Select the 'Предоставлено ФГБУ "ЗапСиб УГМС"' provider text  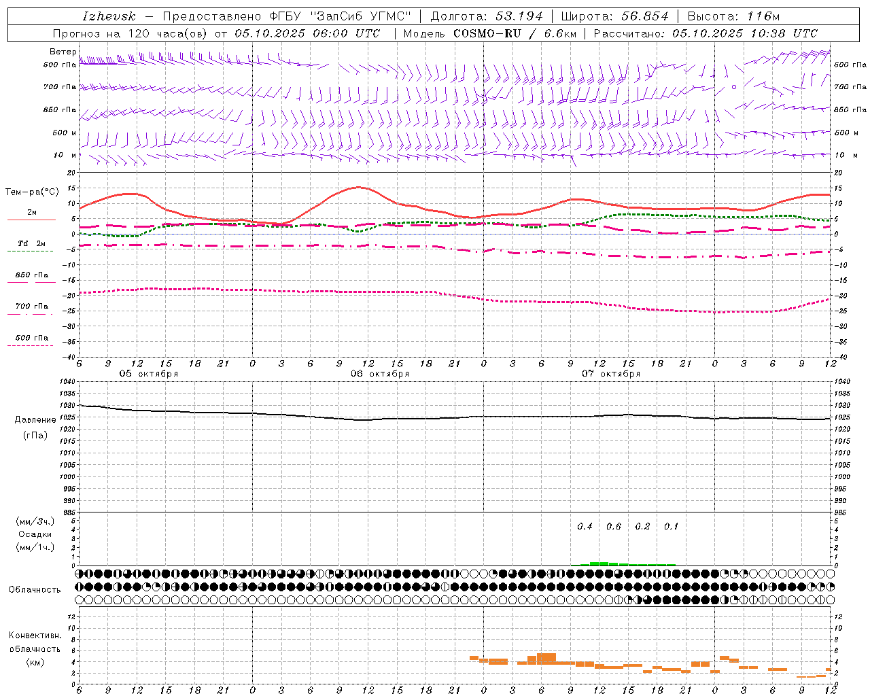288,16
